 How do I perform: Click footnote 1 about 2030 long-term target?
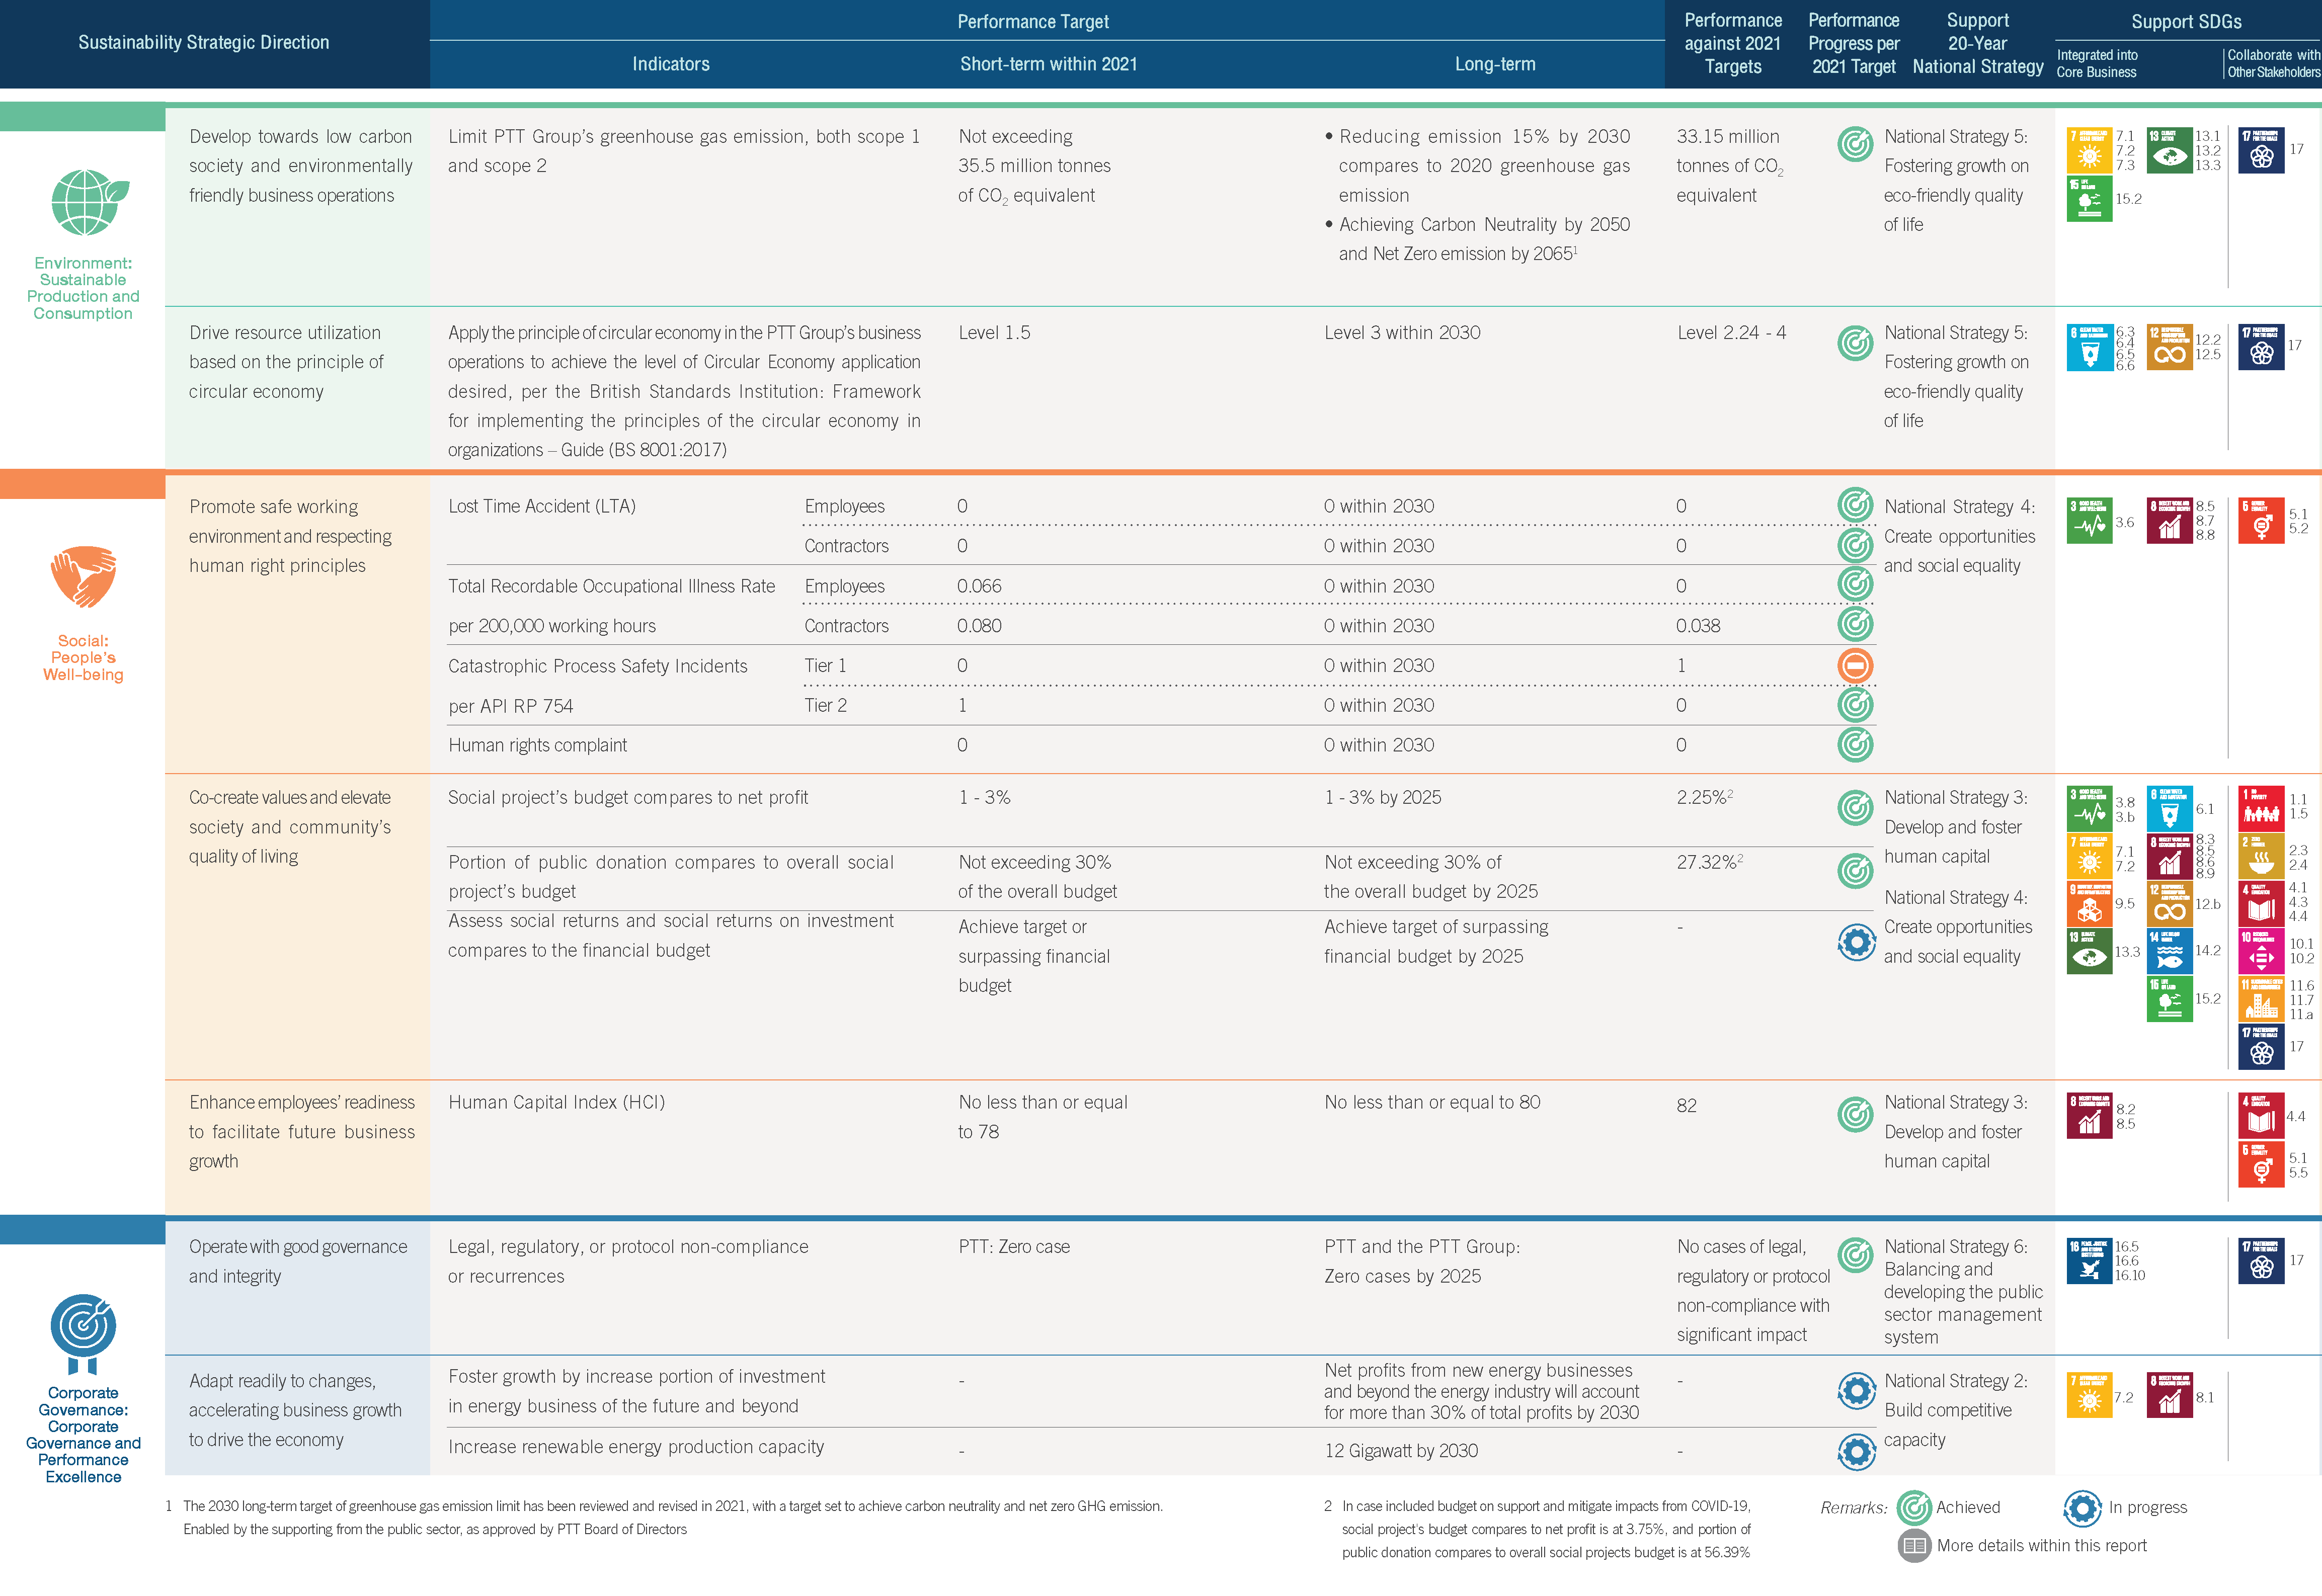coord(664,1517)
